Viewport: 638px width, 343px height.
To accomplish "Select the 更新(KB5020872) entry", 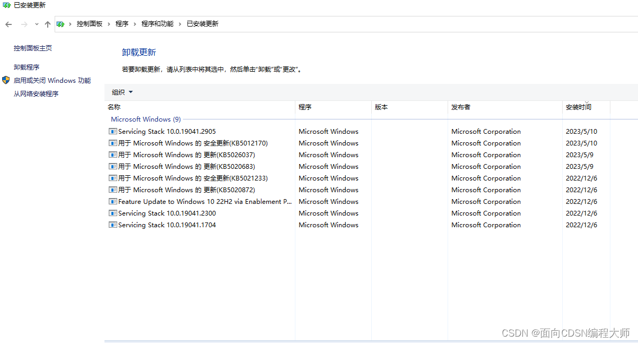I will click(x=187, y=190).
